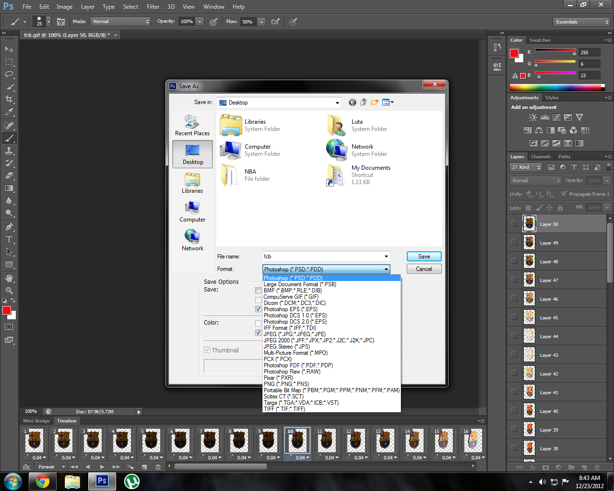614x491 pixels.
Task: Toggle visibility of Layer 46
Action: coord(514,299)
